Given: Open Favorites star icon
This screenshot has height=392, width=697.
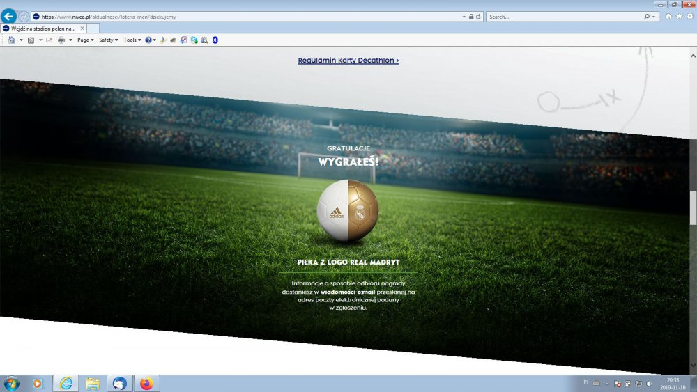Looking at the screenshot, I should (x=679, y=16).
